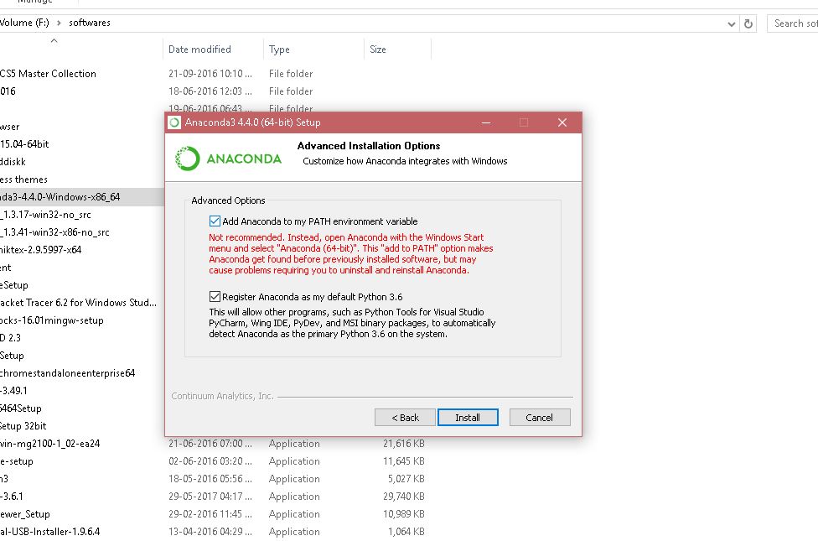Select the 5464Setup file
The image size is (818, 541).
pos(21,408)
